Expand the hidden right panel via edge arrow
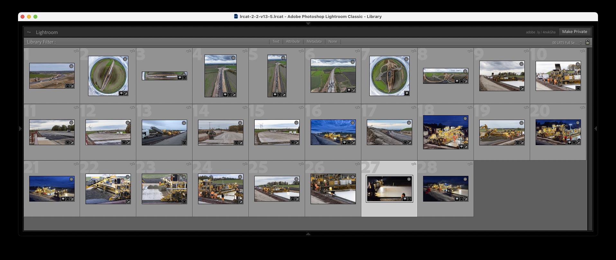The width and height of the screenshot is (616, 260). tap(595, 128)
